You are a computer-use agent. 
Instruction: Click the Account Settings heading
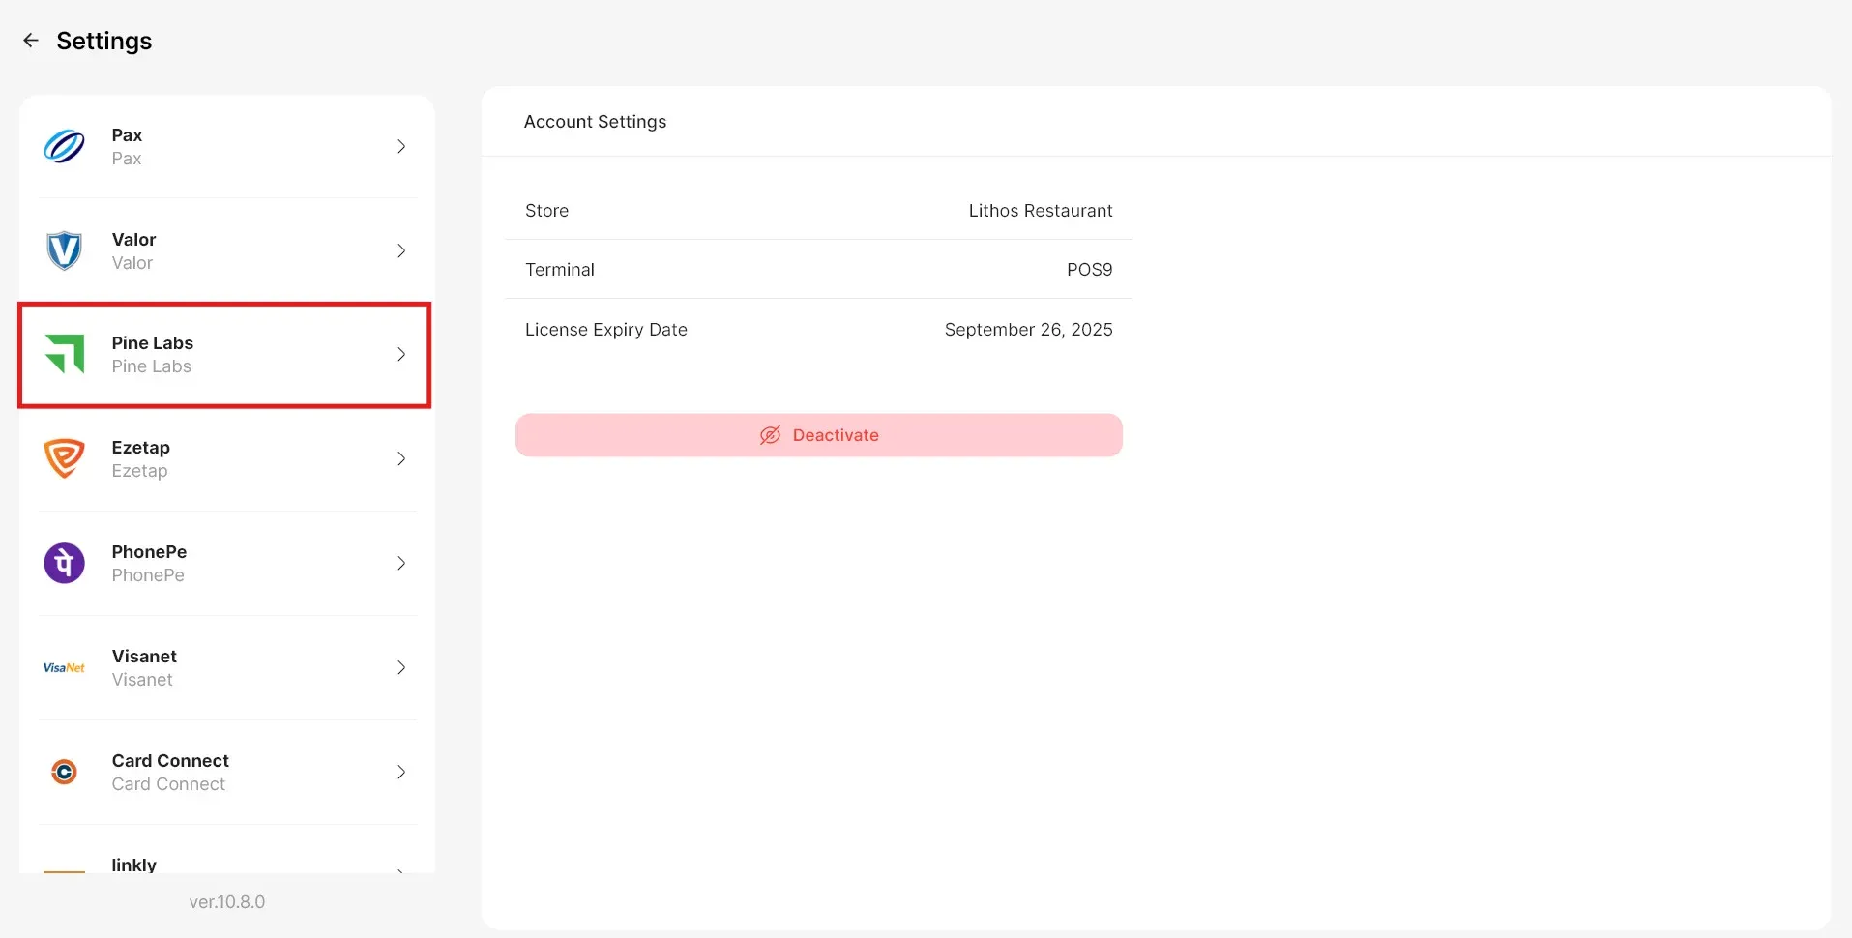pyautogui.click(x=595, y=122)
